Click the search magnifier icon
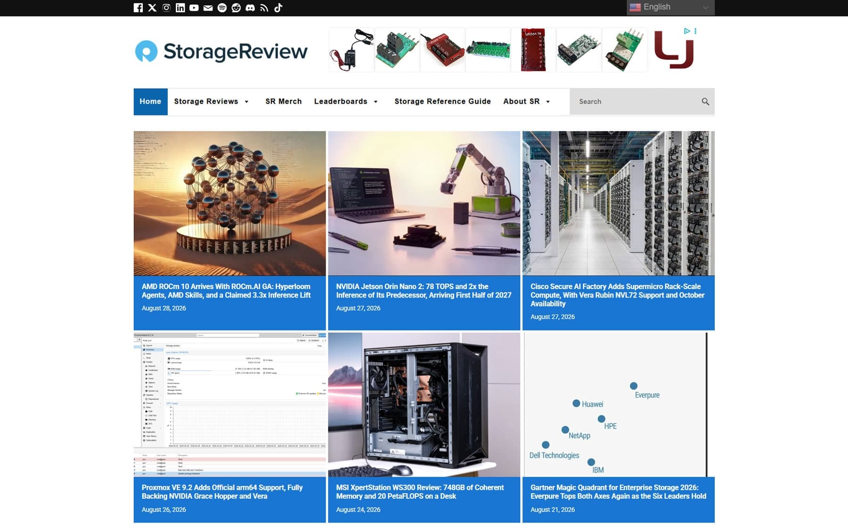848x530 pixels. tap(705, 101)
